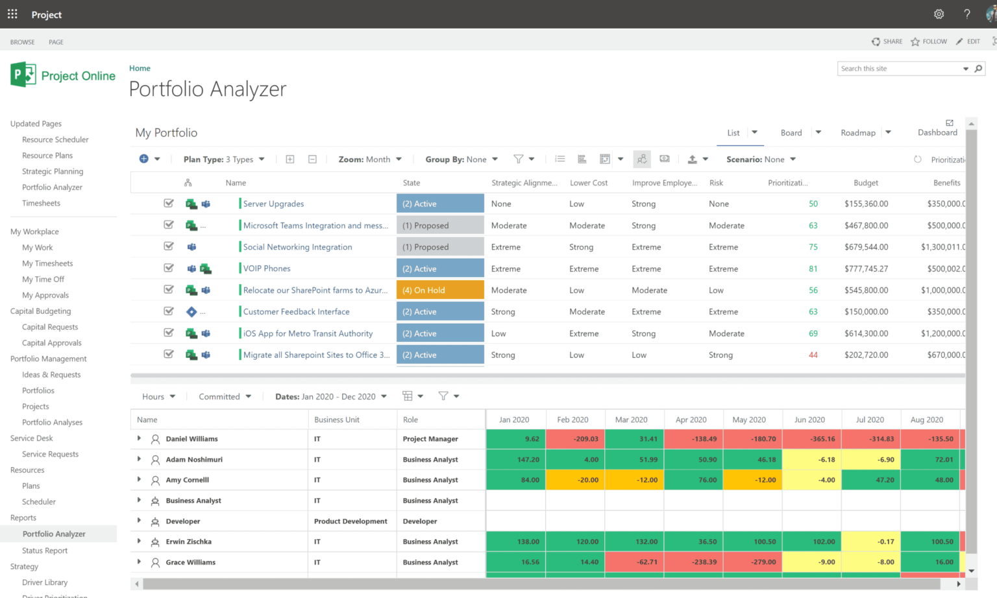
Task: Toggle checkbox for Customer Feedback Interface row
Action: [x=169, y=311]
